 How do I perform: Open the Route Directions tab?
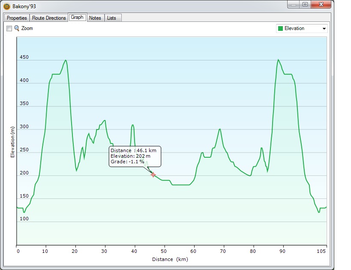pyautogui.click(x=49, y=18)
